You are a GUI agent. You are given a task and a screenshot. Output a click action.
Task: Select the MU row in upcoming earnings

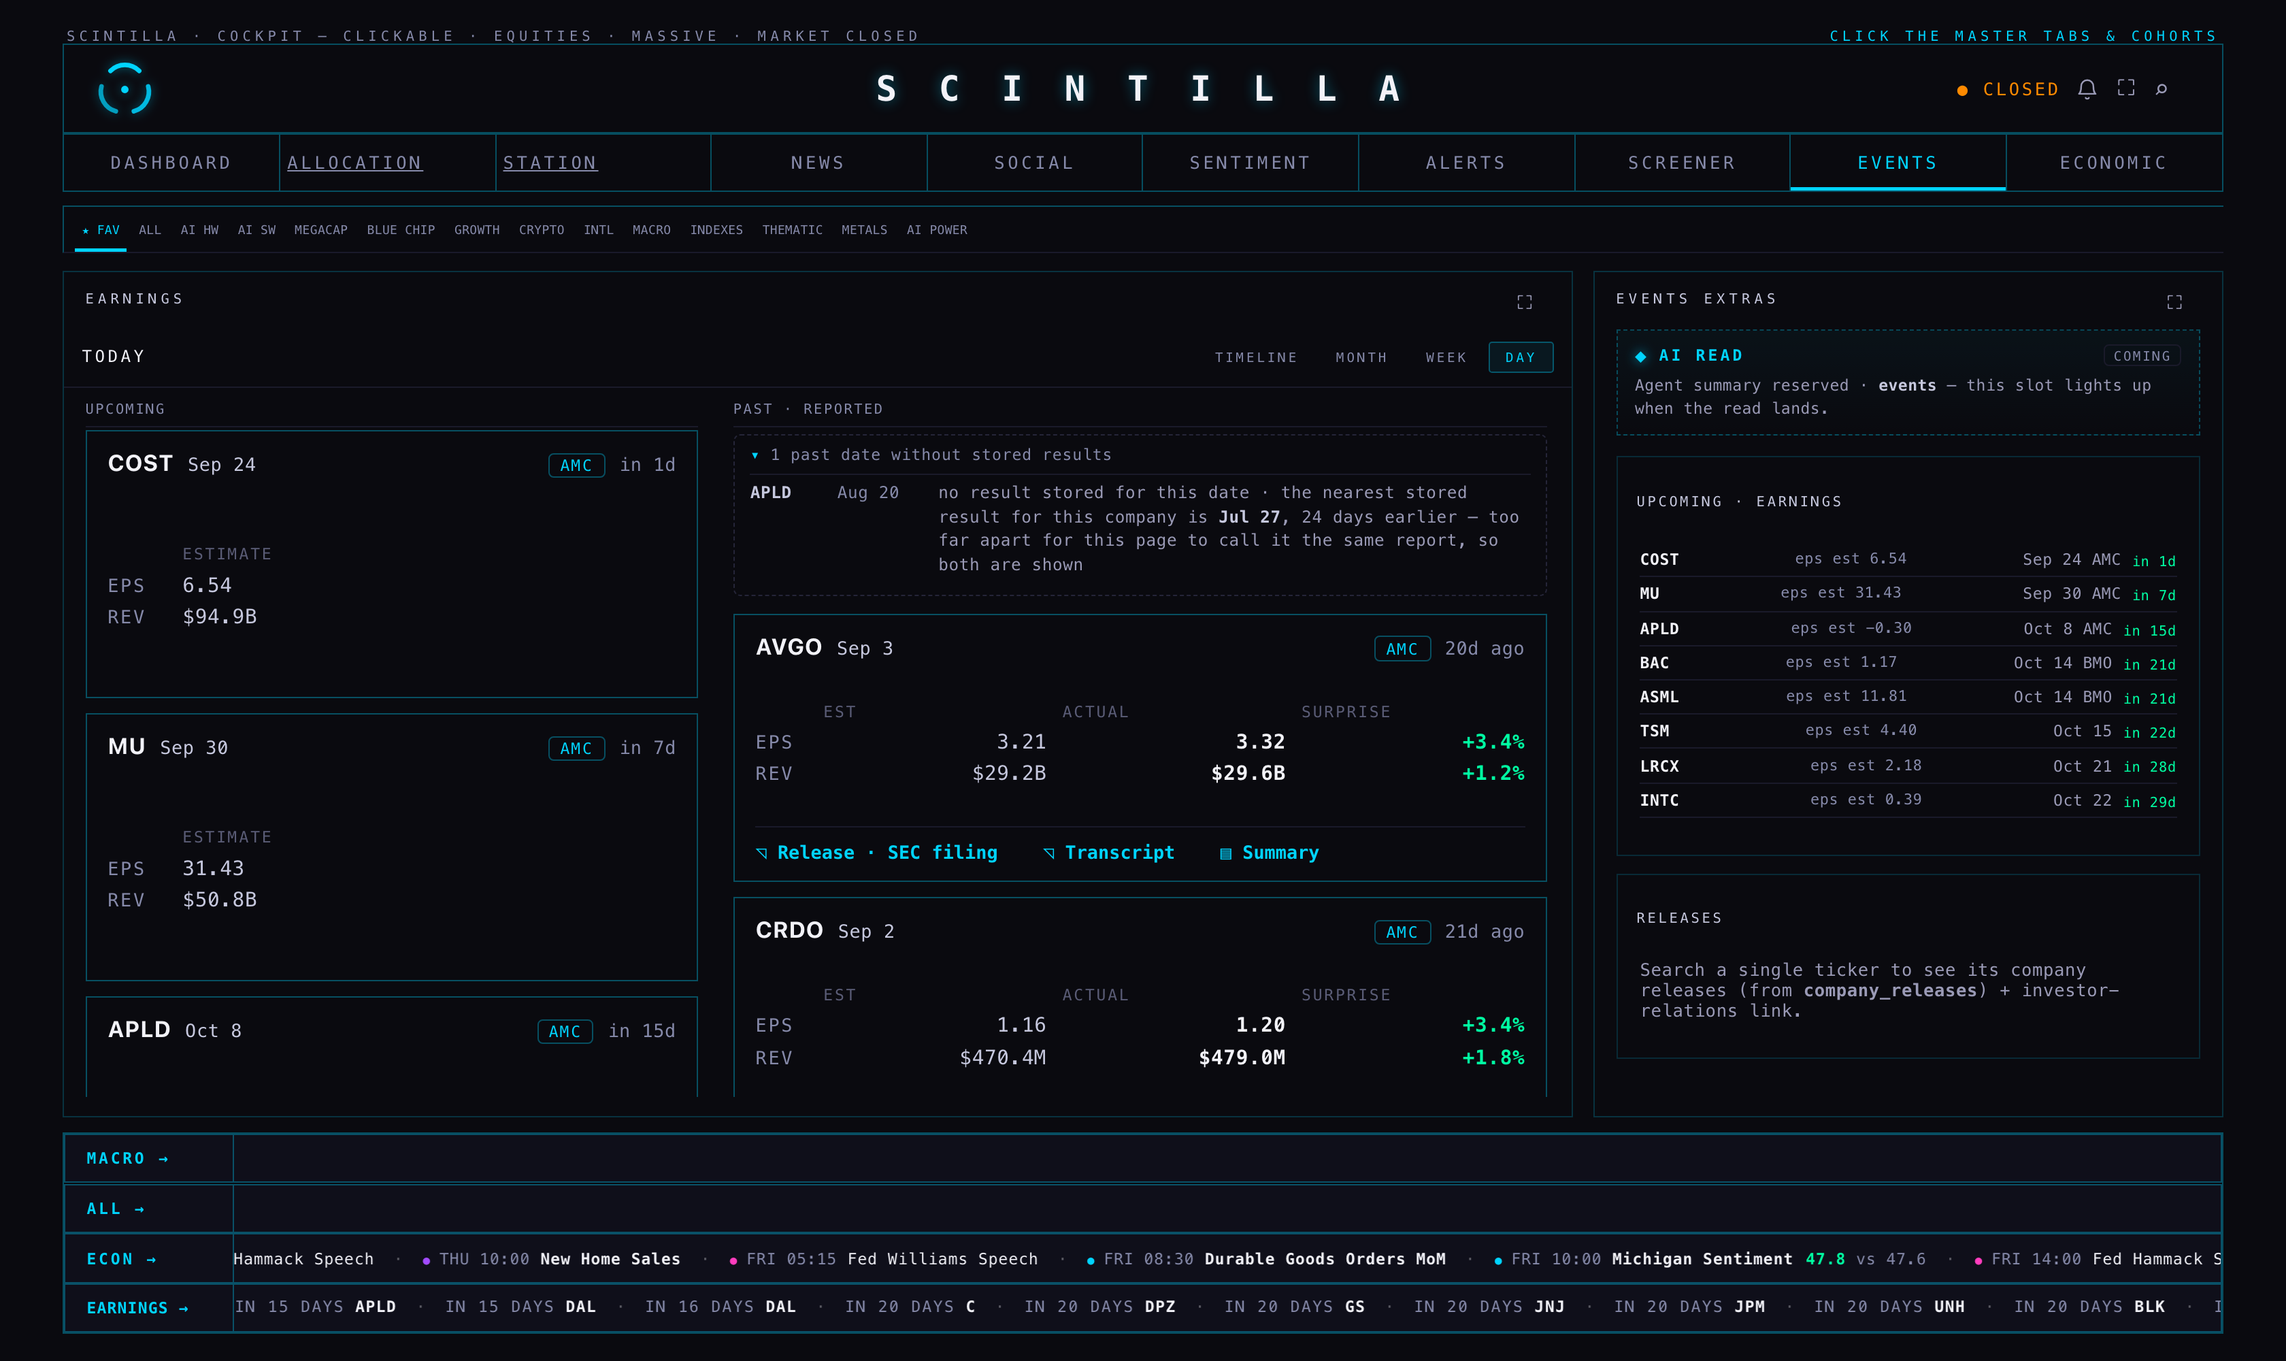(1906, 593)
